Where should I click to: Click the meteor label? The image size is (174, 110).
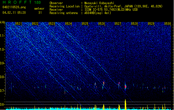(x=39, y=9)
